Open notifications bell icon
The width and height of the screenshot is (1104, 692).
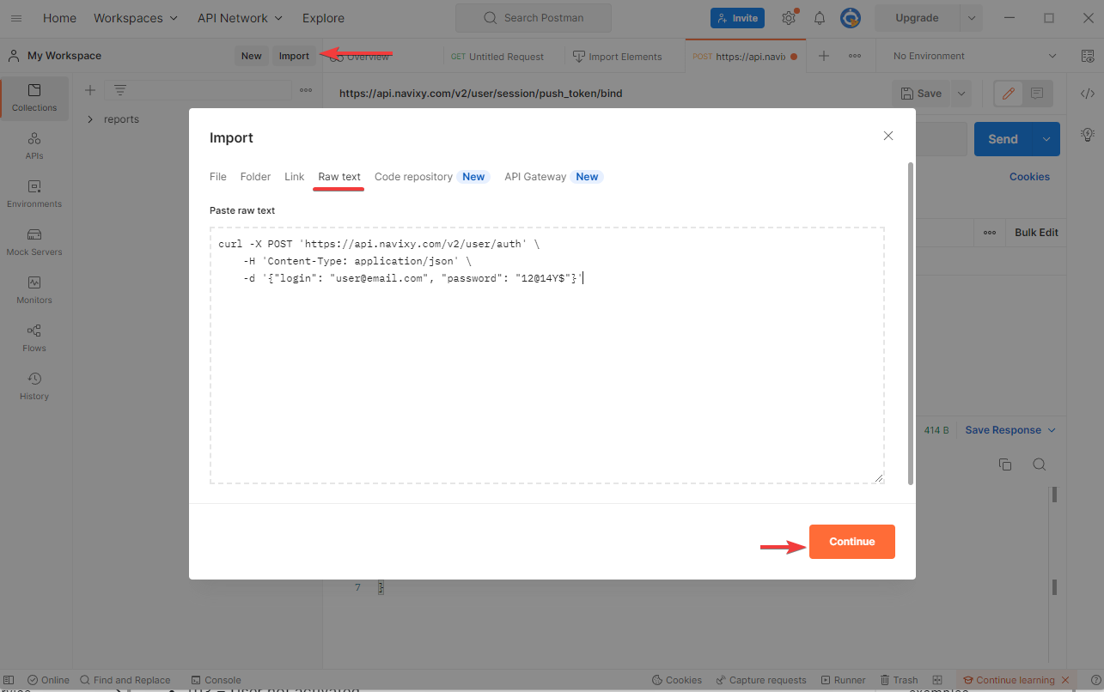click(x=820, y=18)
